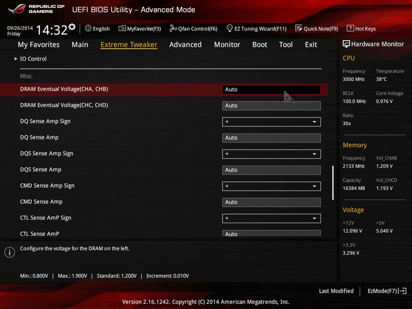The width and height of the screenshot is (412, 309).
Task: Click the Vol_CHAB 1.209 V value
Action: (x=384, y=166)
